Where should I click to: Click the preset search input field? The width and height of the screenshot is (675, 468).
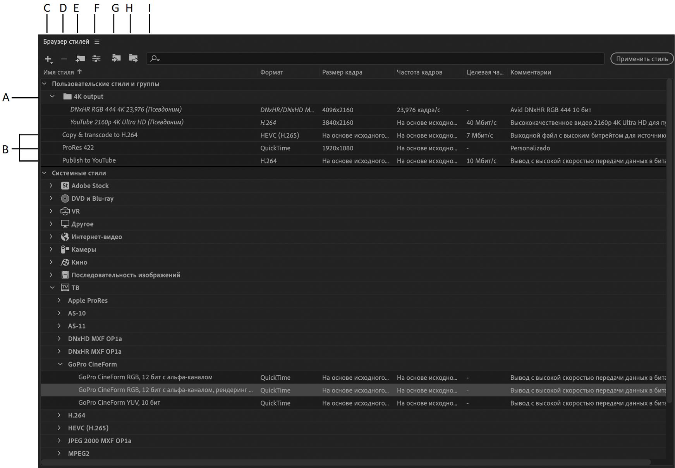click(375, 58)
